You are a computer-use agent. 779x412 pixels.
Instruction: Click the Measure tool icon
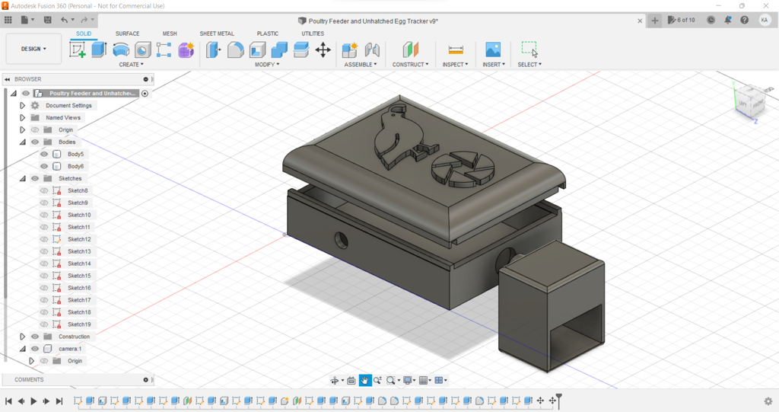[455, 50]
